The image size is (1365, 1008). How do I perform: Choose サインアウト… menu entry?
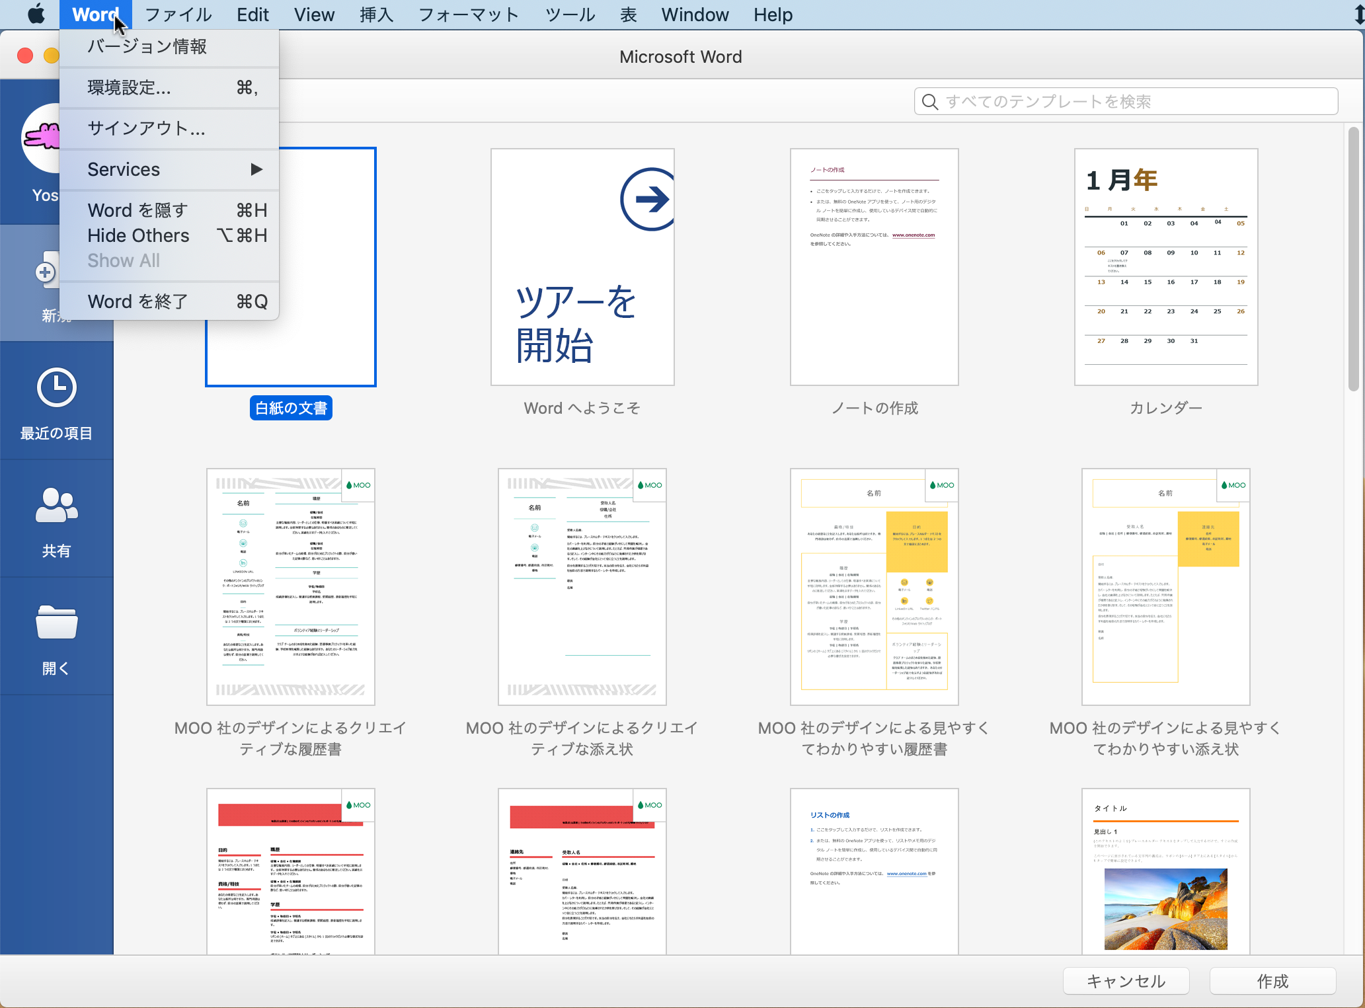point(169,128)
